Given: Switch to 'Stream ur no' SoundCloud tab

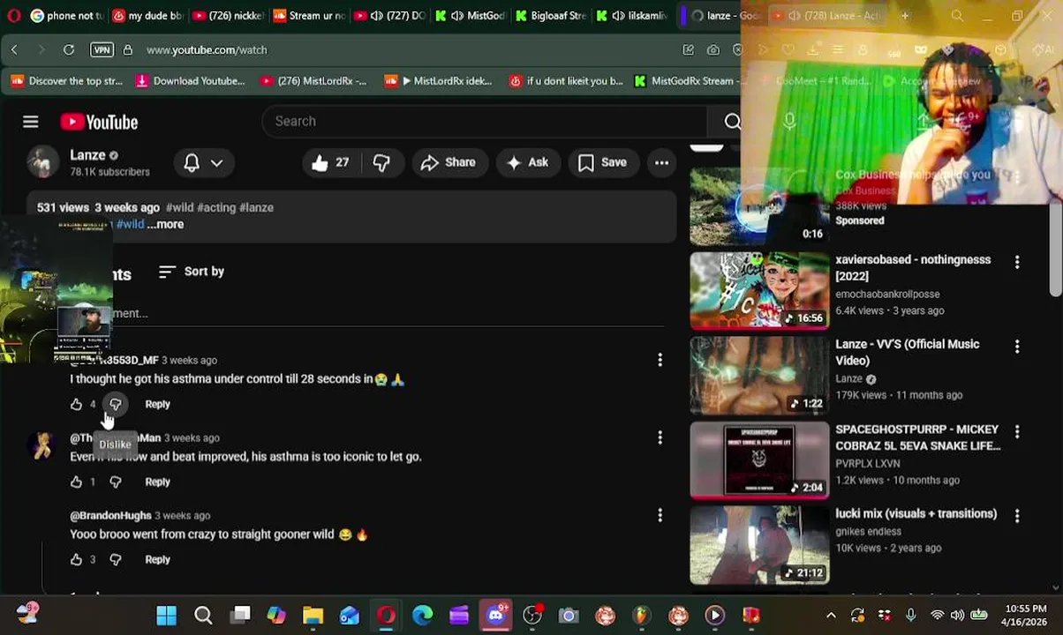Looking at the screenshot, I should coord(309,16).
